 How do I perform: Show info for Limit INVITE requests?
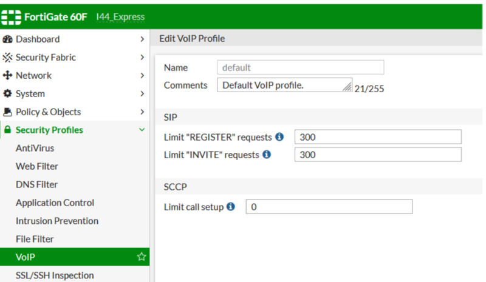(x=267, y=155)
